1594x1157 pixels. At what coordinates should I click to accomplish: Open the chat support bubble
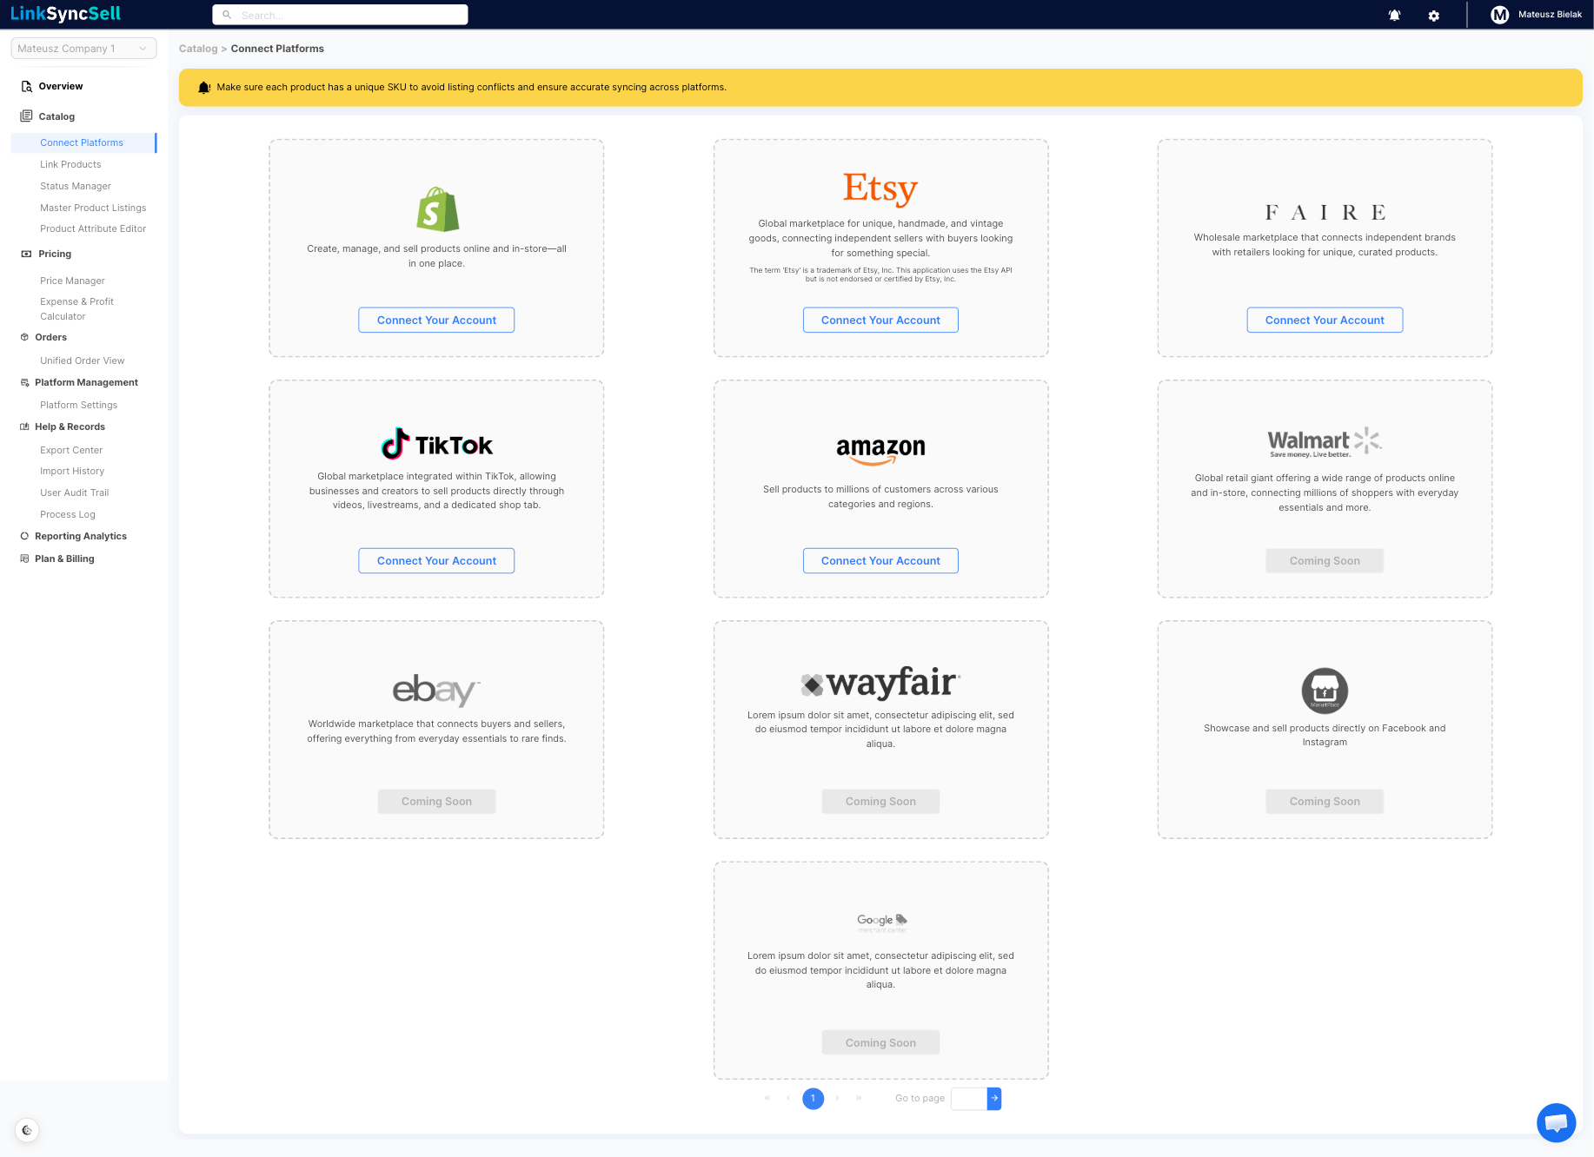[x=1556, y=1122]
